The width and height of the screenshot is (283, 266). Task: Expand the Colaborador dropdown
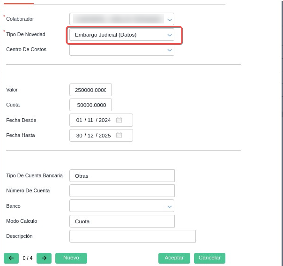pyautogui.click(x=170, y=20)
